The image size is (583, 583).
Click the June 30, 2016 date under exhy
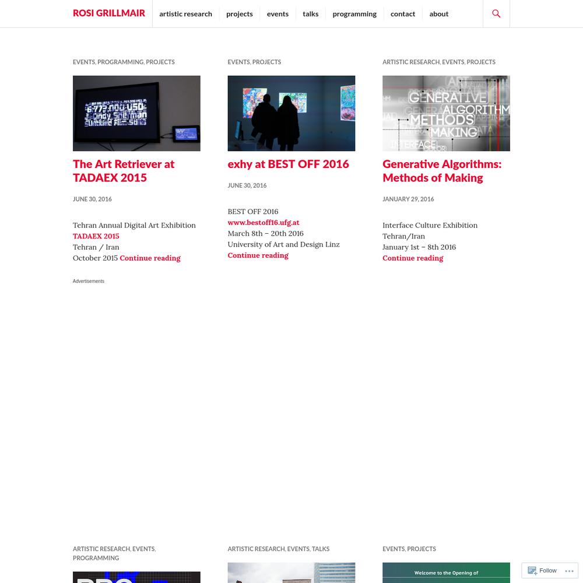(247, 185)
